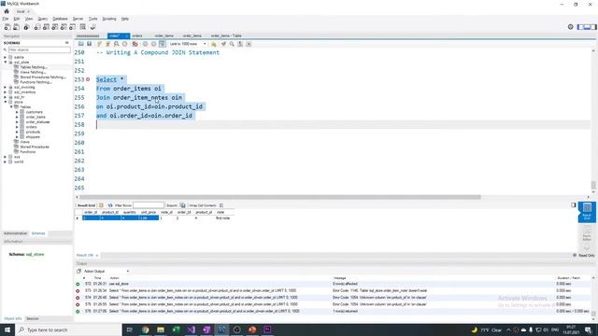
Task: Switch to the order_items - Table tab
Action: (x=226, y=35)
